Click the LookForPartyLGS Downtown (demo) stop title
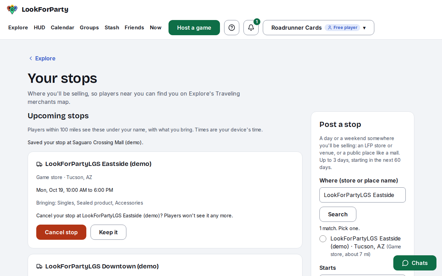This screenshot has height=276, width=442. click(102, 266)
